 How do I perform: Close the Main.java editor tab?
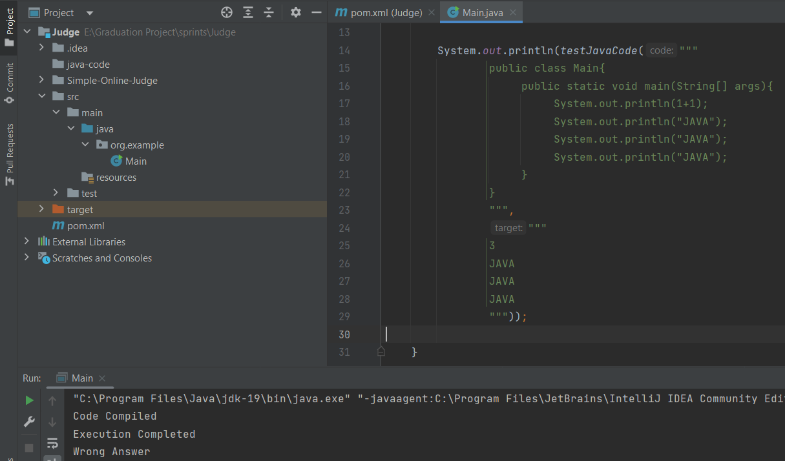point(513,12)
